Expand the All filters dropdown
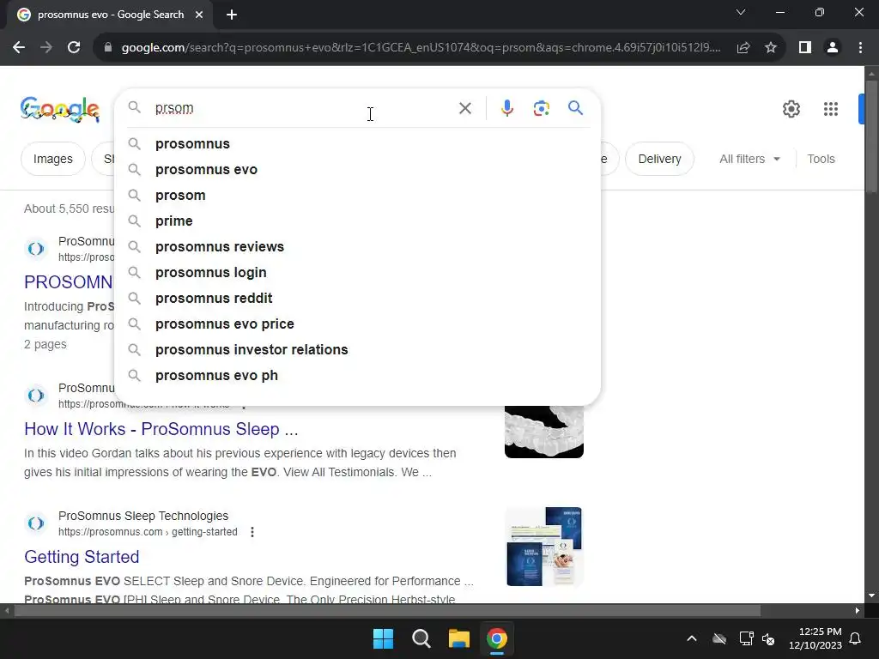This screenshot has width=879, height=659. pyautogui.click(x=749, y=159)
